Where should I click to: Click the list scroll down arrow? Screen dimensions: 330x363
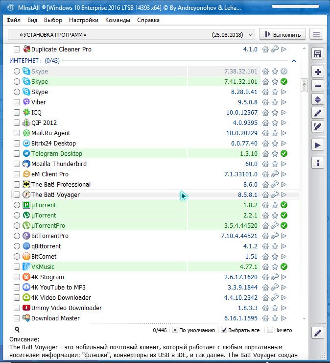[x=304, y=319]
